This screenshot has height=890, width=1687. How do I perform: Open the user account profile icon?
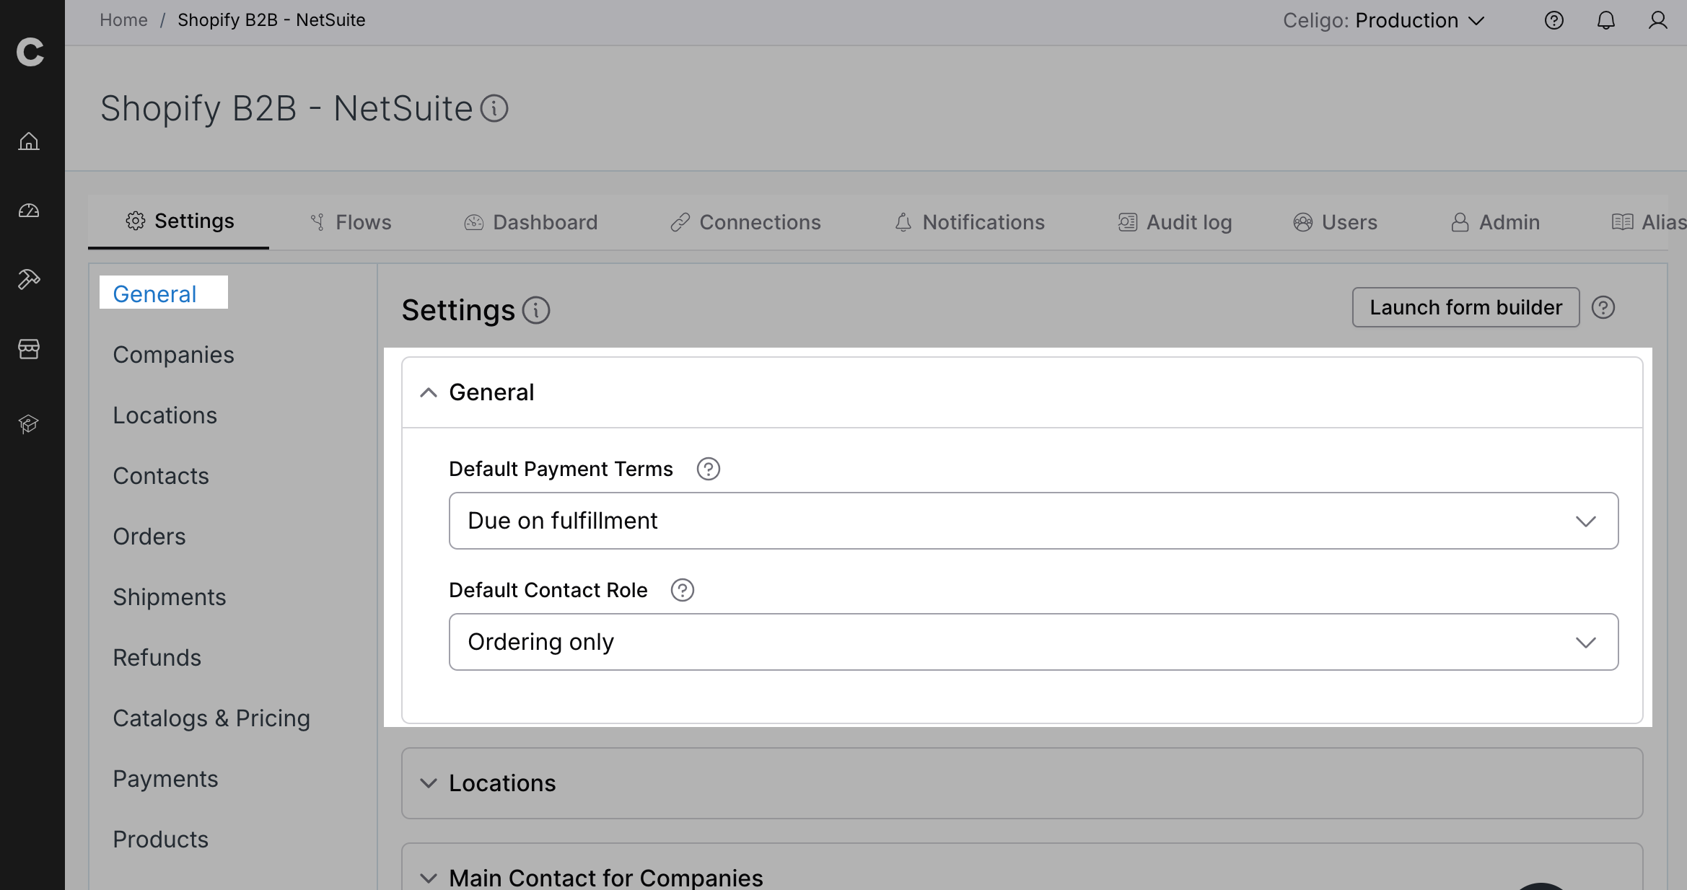click(x=1658, y=20)
